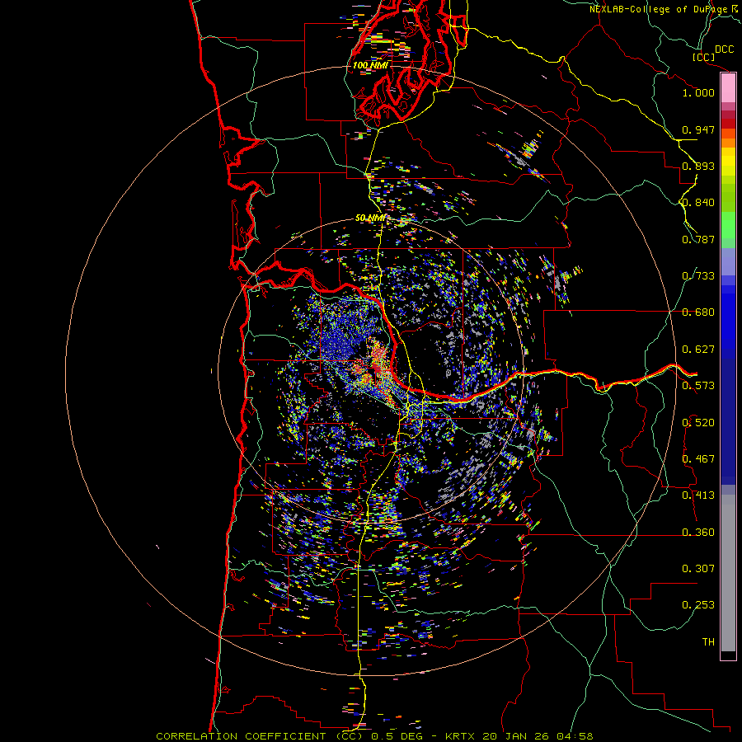
Task: Select the TH threshold label
Action: click(708, 642)
